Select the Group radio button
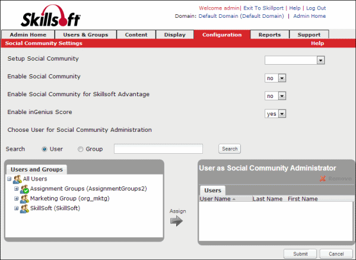The height and width of the screenshot is (260, 356). 80,149
